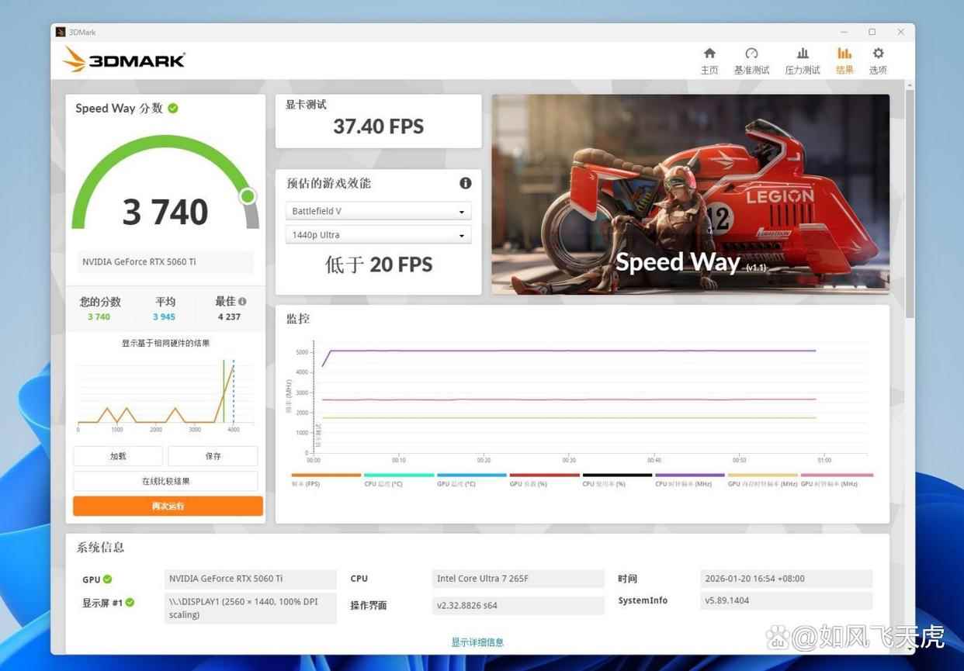
Task: Click the orange 再次运行 run again button
Action: [168, 506]
